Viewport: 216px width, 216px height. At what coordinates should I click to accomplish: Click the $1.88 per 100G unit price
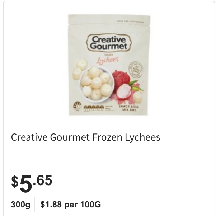coord(71,204)
